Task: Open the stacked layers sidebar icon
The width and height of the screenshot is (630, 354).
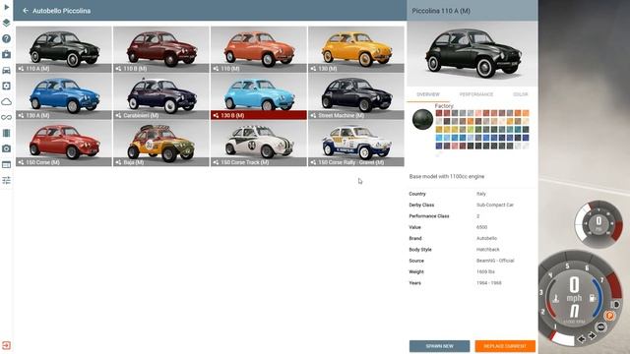Action: [7, 23]
